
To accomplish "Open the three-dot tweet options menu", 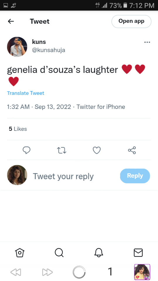I will pos(147,42).
